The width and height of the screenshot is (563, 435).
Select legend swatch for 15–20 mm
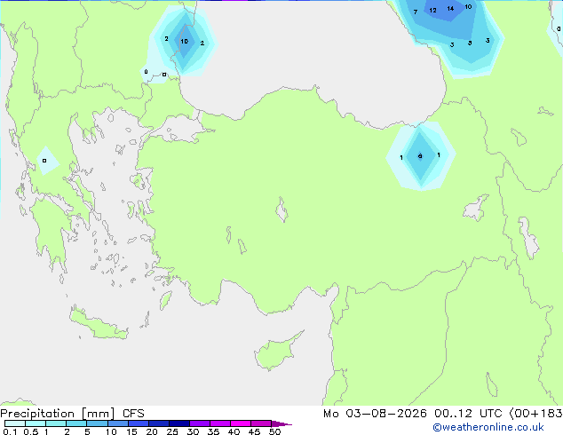(138, 423)
